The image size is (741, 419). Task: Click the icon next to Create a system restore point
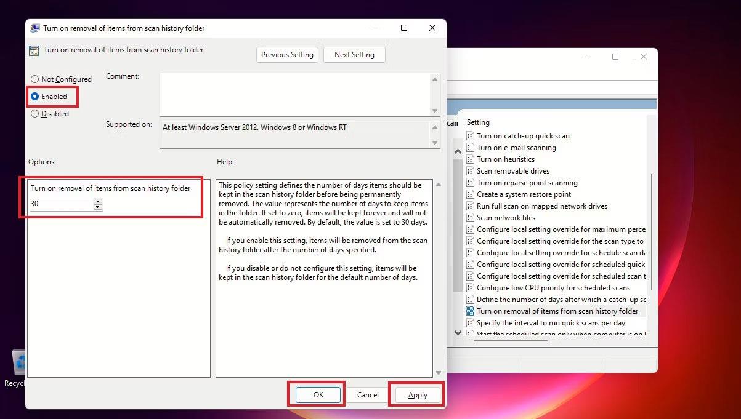click(471, 194)
